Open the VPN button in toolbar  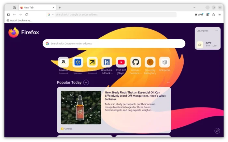coord(199,15)
